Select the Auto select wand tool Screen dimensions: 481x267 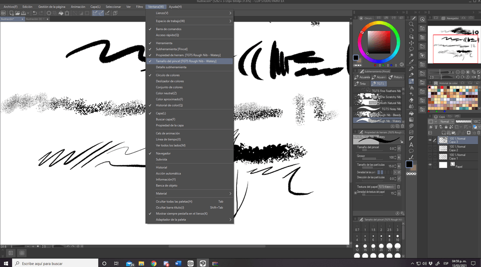[411, 55]
